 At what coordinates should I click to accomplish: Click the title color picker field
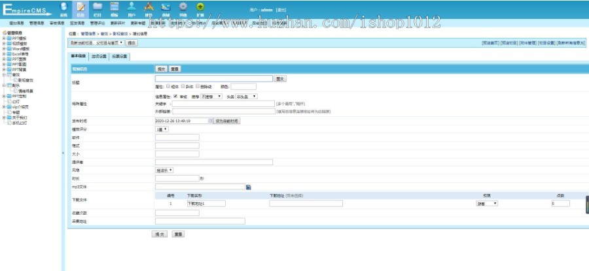click(x=243, y=87)
